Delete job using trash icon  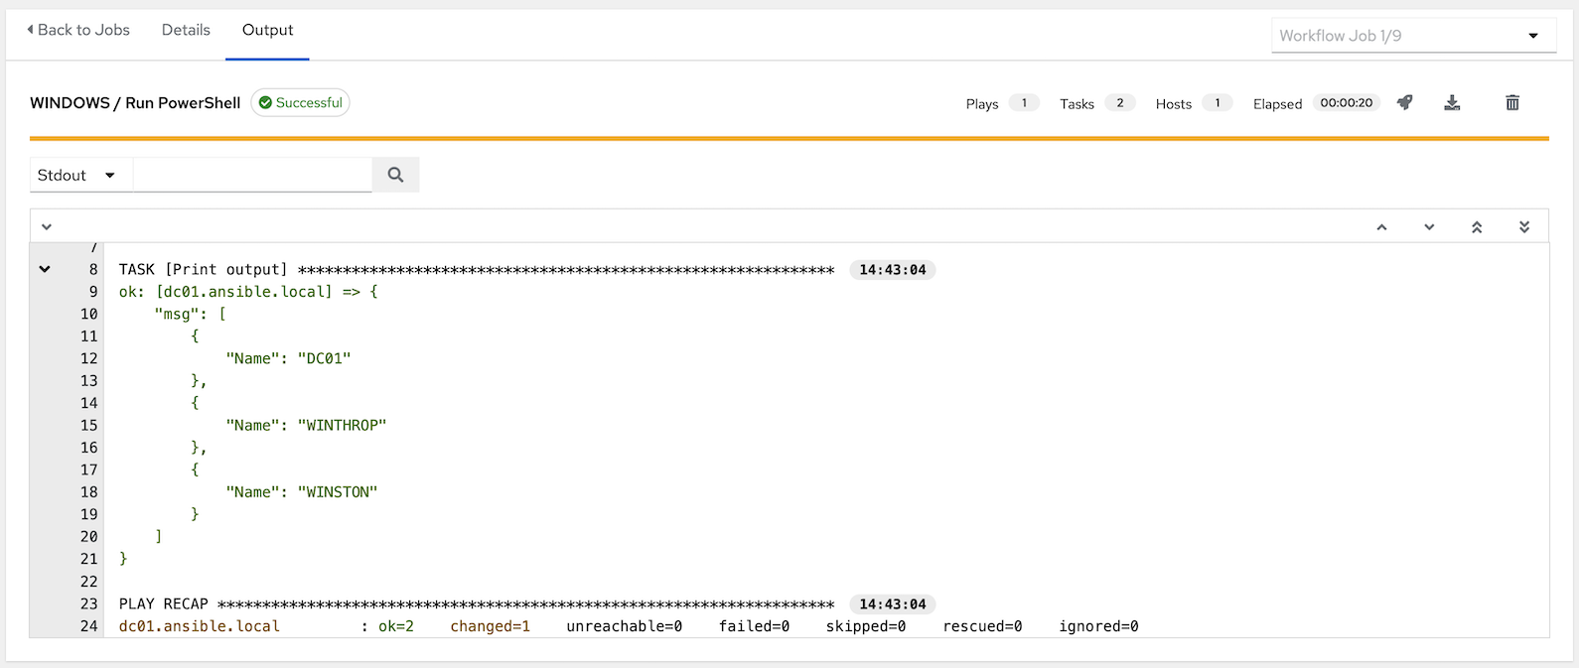pyautogui.click(x=1511, y=102)
